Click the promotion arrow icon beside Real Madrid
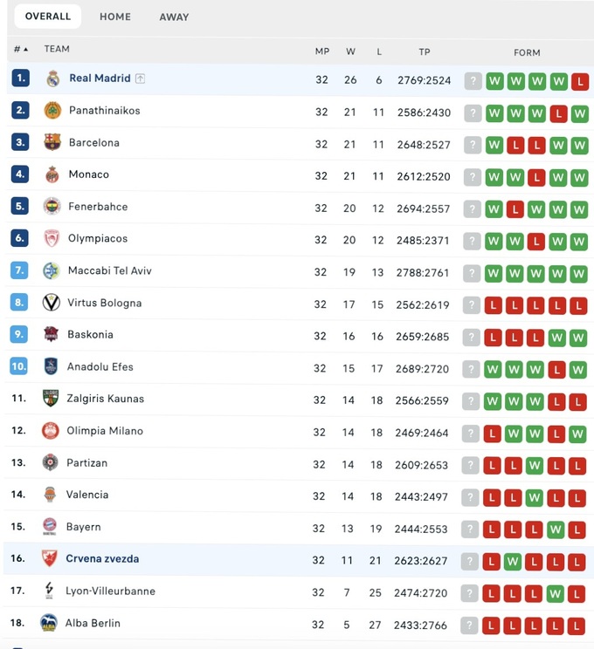 pos(141,79)
